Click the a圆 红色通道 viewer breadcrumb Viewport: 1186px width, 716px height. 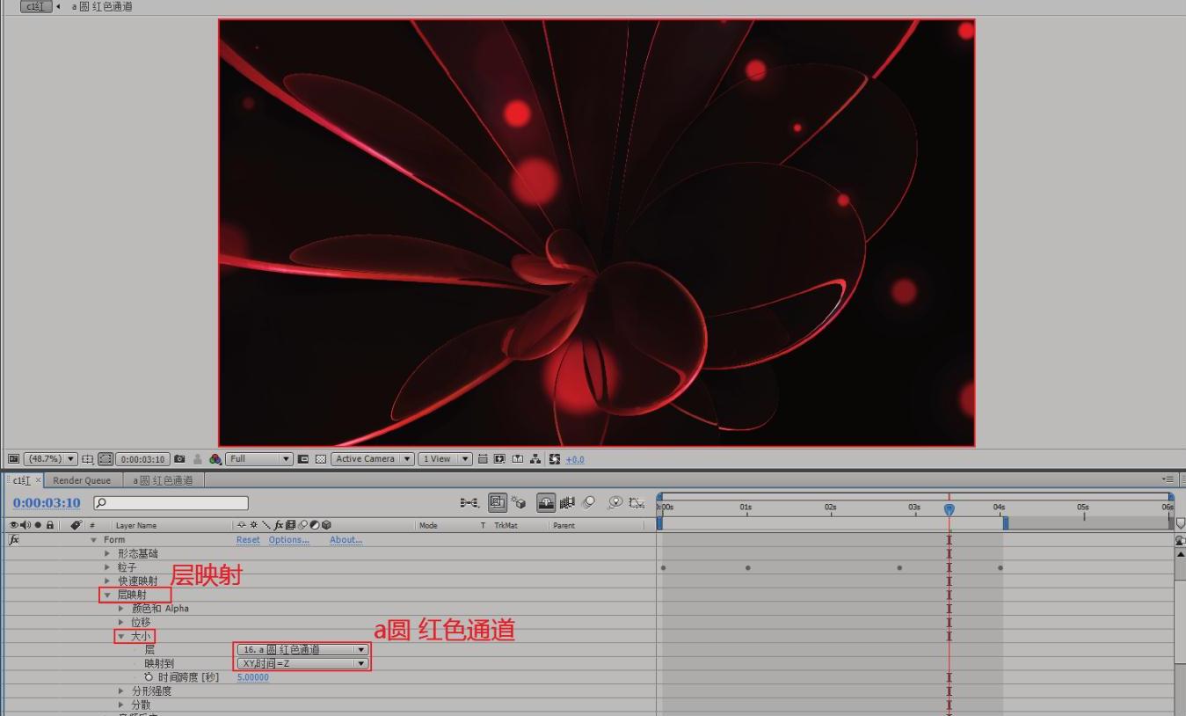point(102,6)
